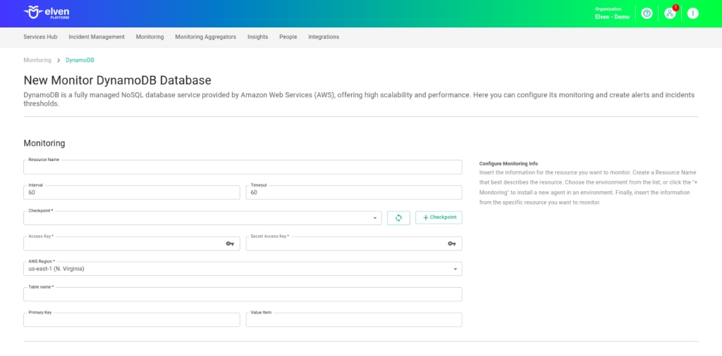The width and height of the screenshot is (722, 356).
Task: Click the key icon in Access Key field
Action: [x=230, y=243]
